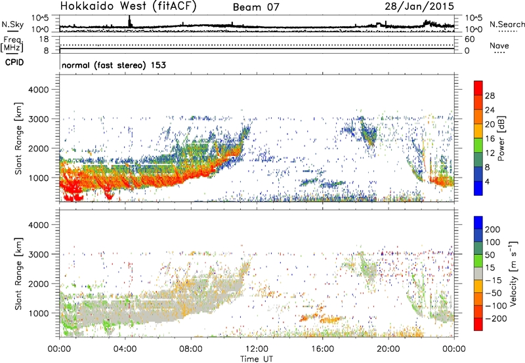Click the '4000' tick in power panel
The image size is (525, 363).
[x=39, y=90]
